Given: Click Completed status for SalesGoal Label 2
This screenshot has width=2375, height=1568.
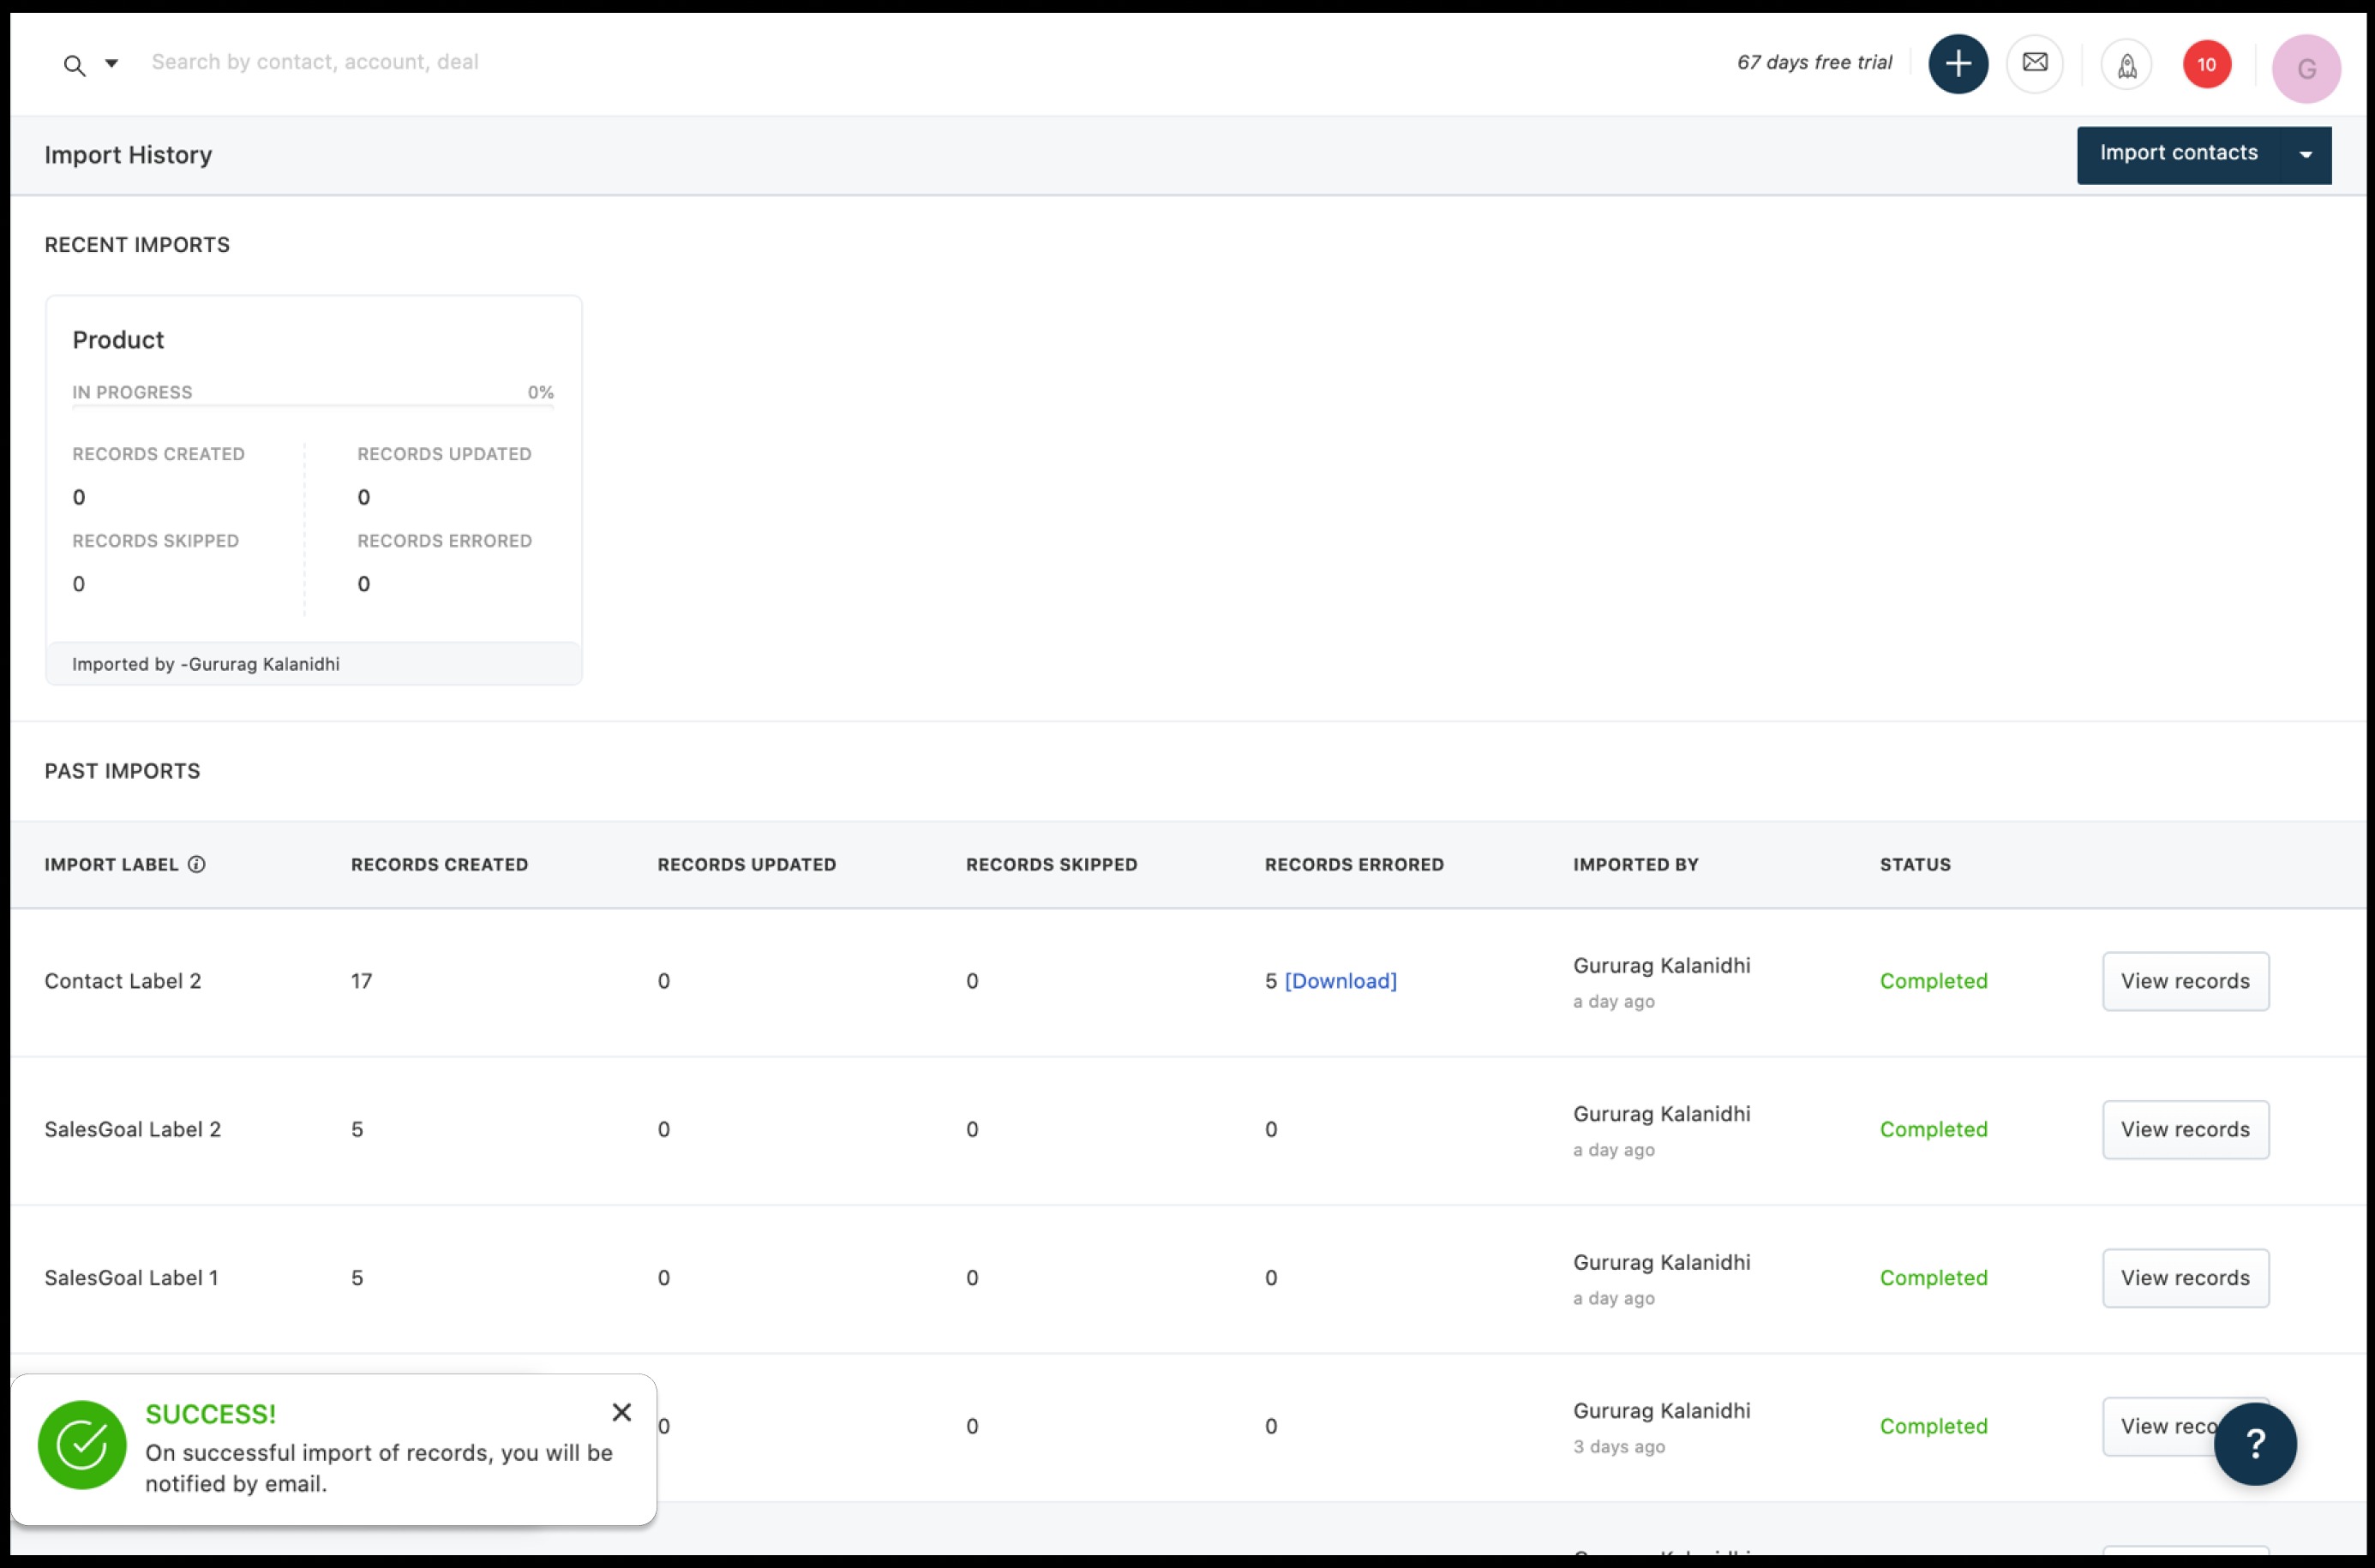Looking at the screenshot, I should click(1933, 1129).
